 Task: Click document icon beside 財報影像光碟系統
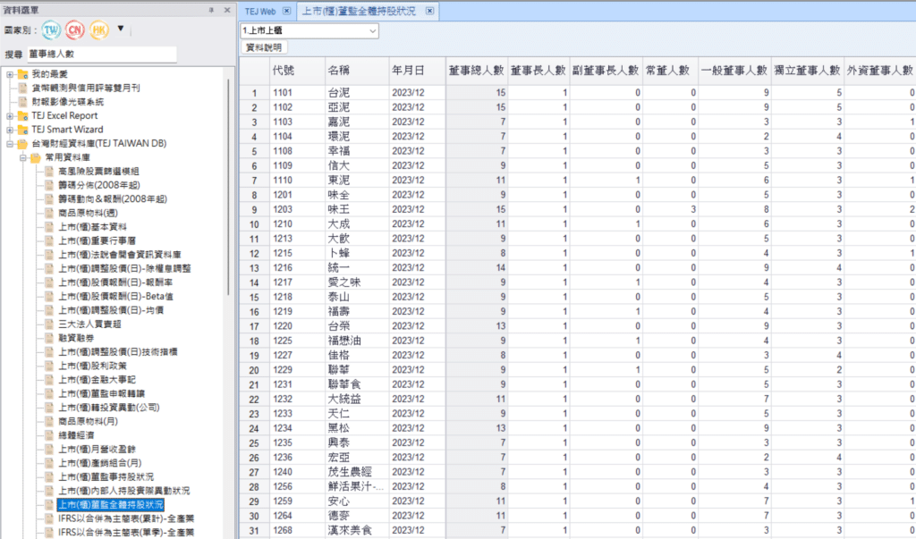pos(22,102)
